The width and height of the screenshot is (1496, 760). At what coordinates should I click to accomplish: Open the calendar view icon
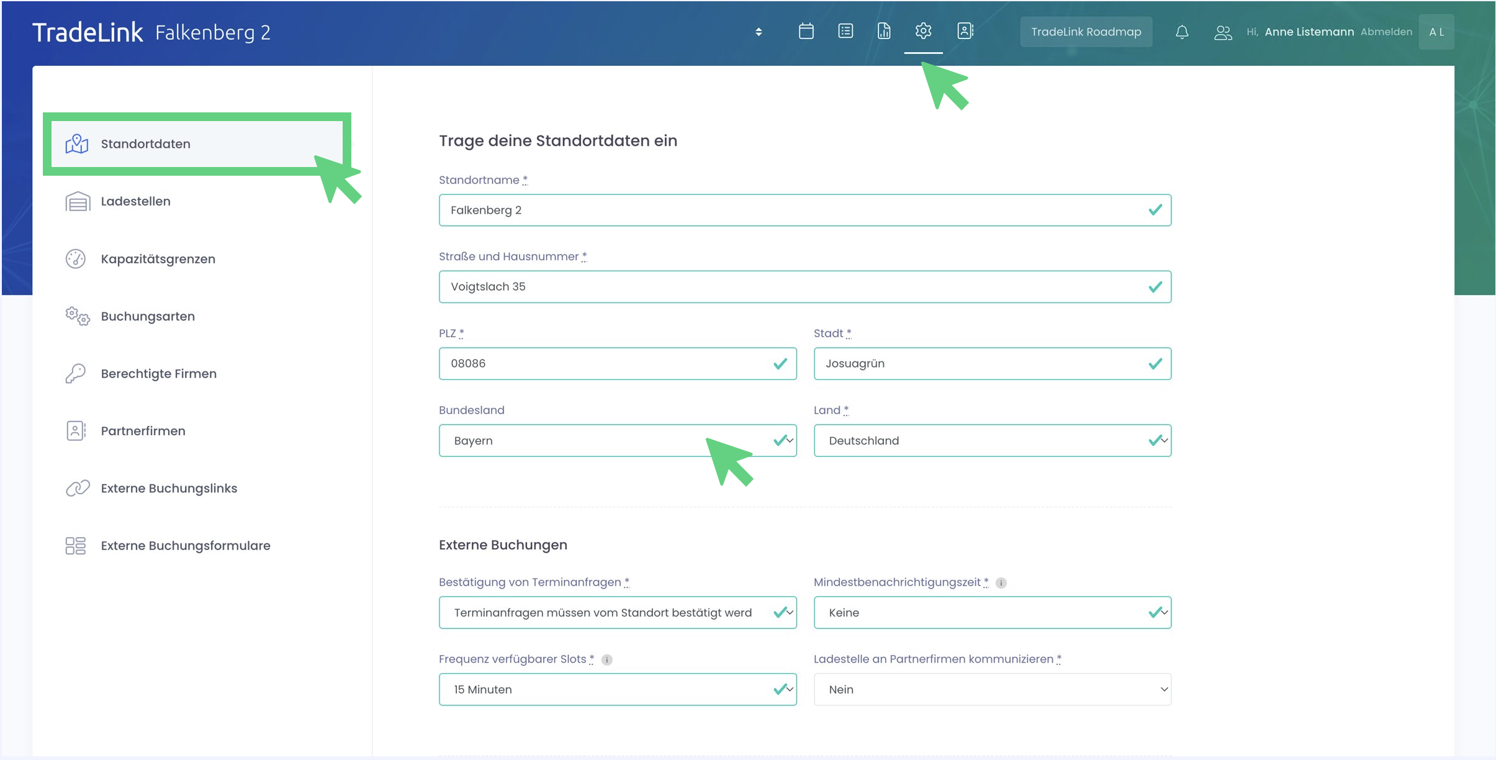[806, 31]
